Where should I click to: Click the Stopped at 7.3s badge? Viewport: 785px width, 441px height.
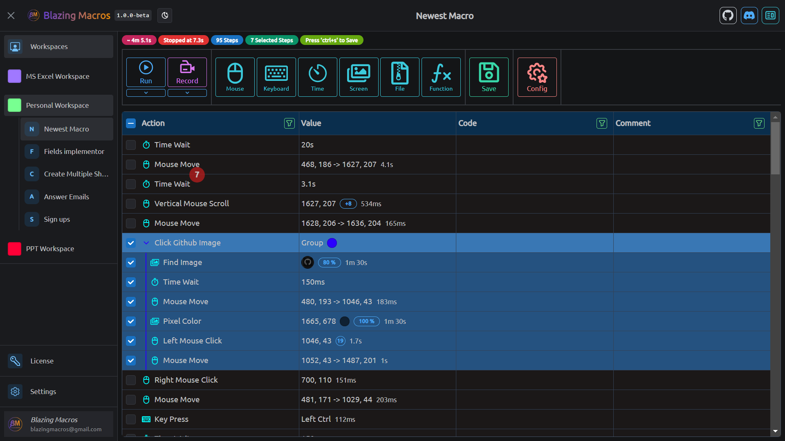184,40
